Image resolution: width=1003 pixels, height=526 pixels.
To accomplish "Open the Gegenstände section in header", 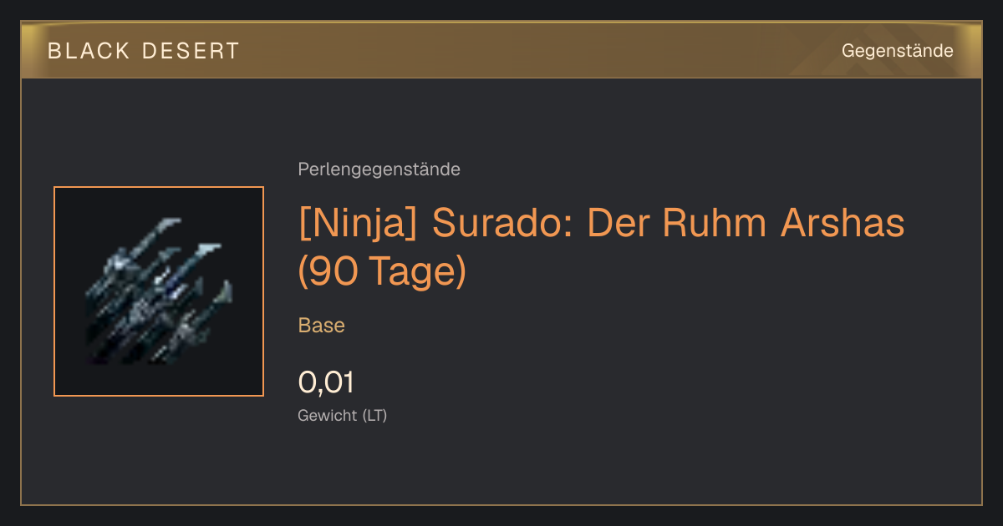I will 897,51.
